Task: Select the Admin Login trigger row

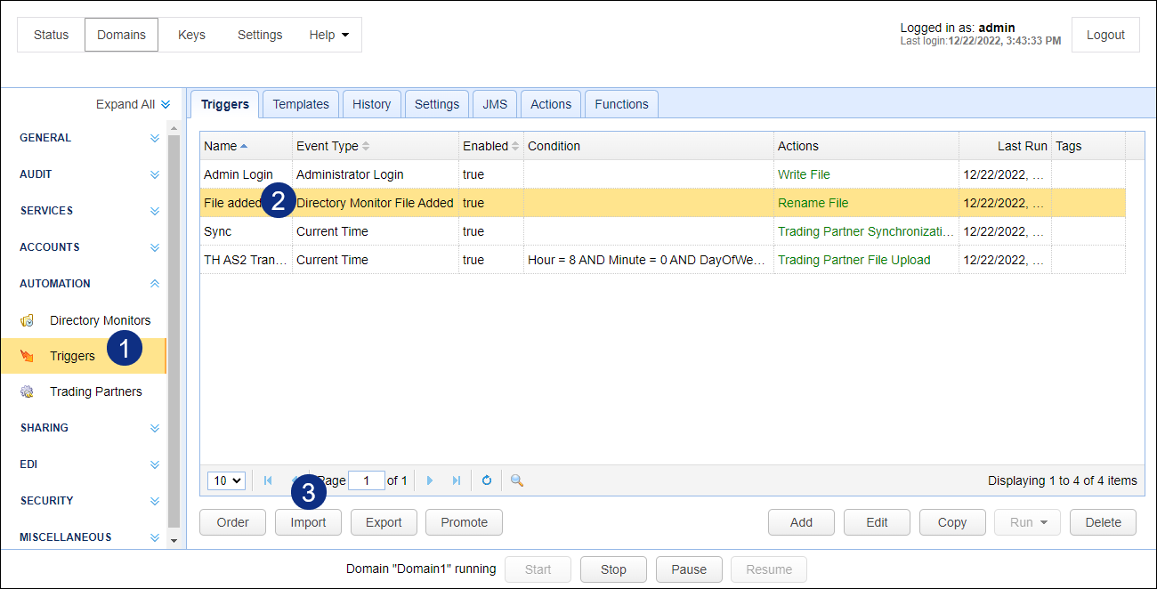Action: click(663, 174)
